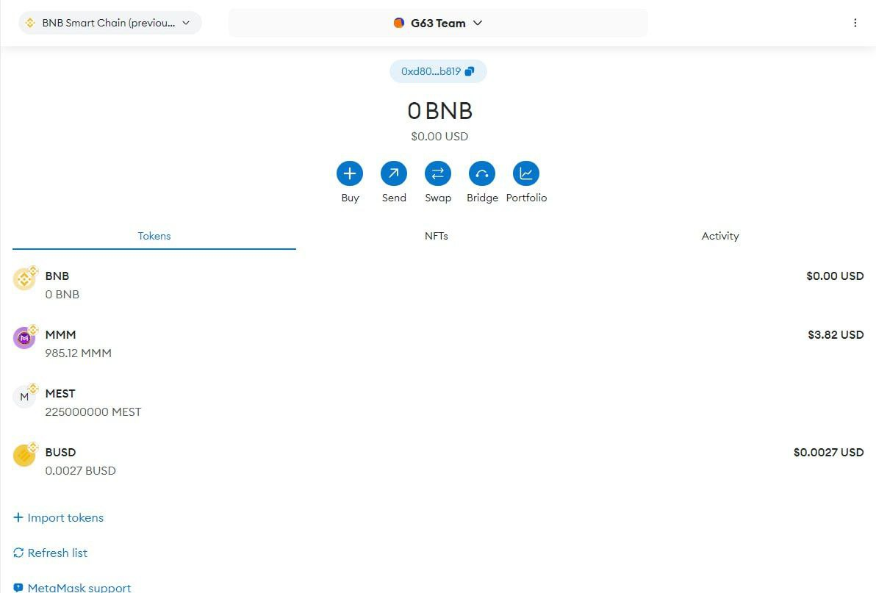Click the Portfolio label text
876x593 pixels.
[526, 198]
